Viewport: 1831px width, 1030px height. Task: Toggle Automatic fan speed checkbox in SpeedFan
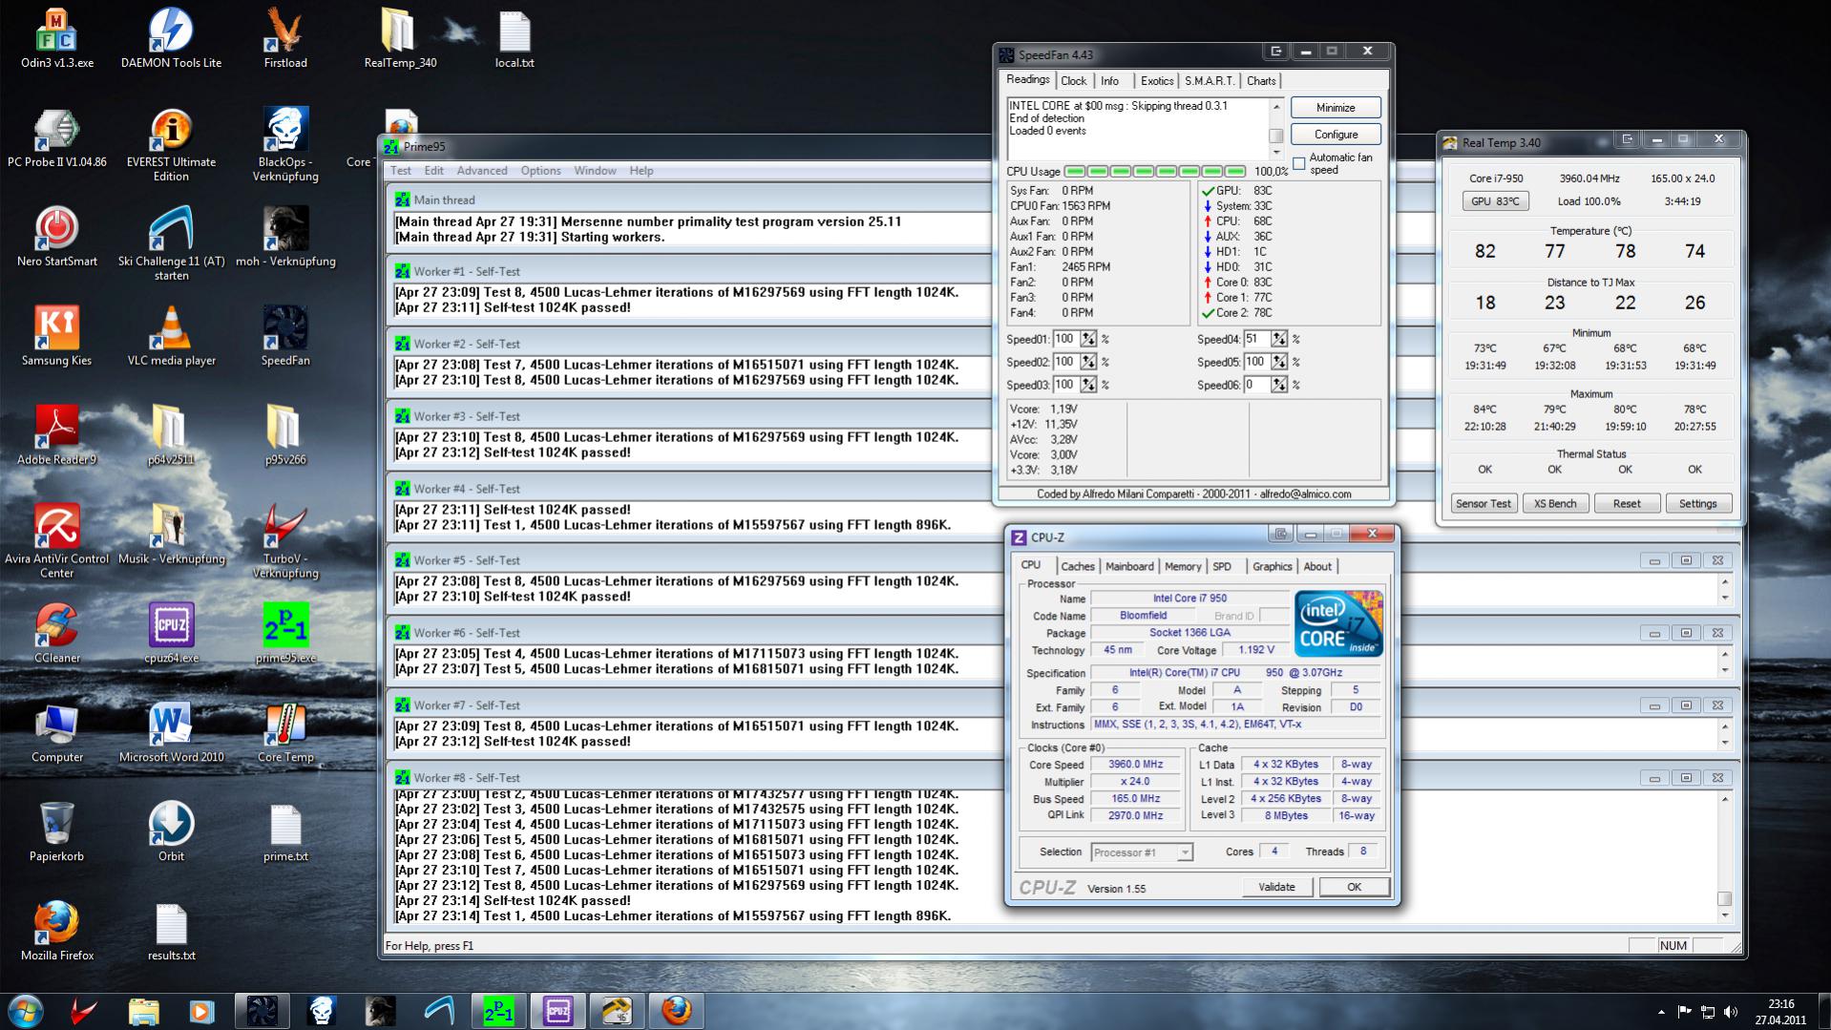1298,163
